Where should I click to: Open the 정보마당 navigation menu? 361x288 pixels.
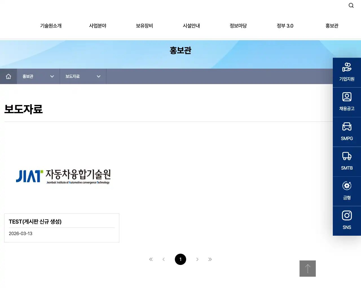click(238, 26)
